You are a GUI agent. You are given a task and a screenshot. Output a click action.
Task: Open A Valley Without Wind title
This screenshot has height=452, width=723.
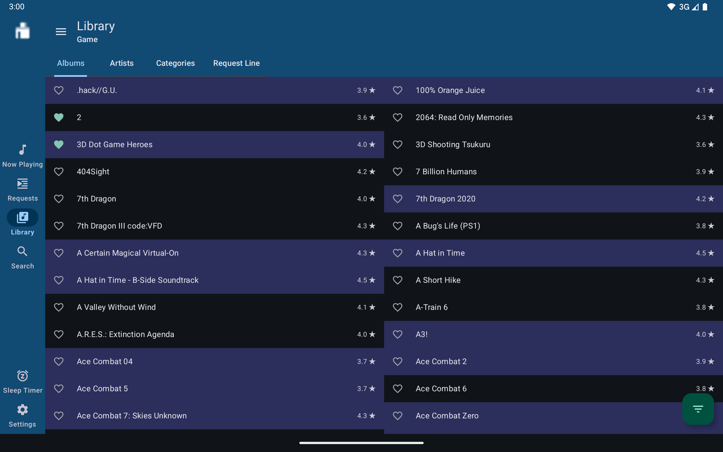(116, 307)
